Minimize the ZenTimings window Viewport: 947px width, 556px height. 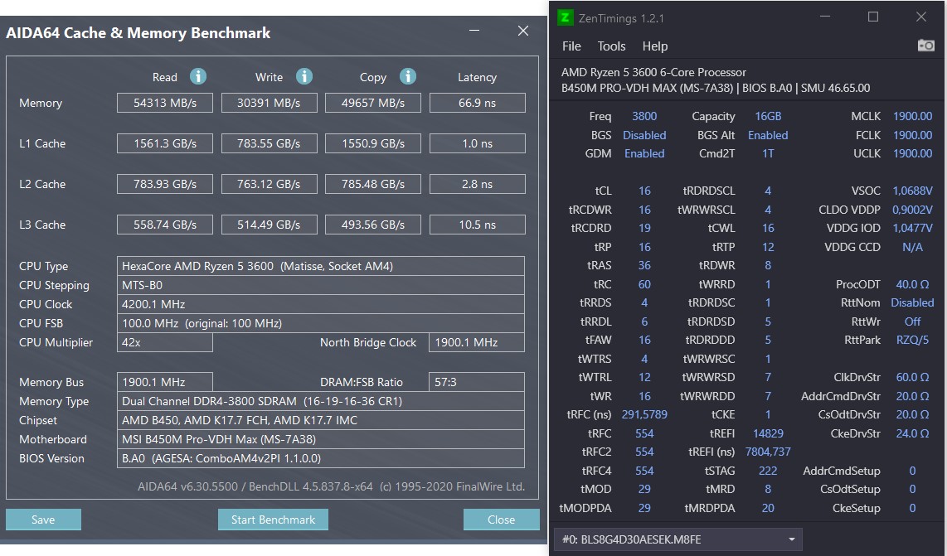point(824,17)
